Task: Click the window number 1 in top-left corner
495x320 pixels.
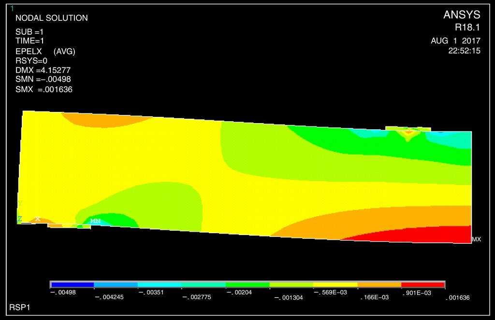Action: coord(12,8)
